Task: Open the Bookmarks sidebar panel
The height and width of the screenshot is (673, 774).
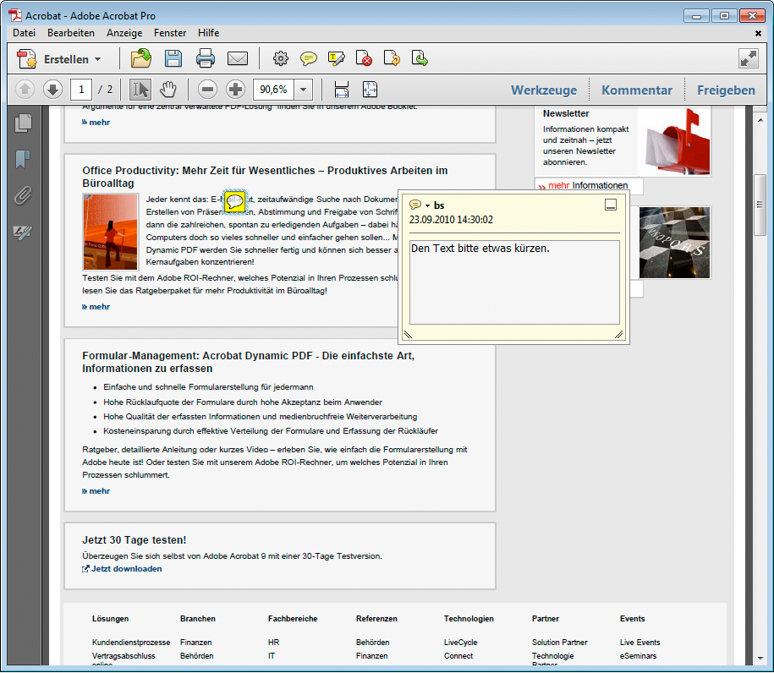Action: pyautogui.click(x=23, y=157)
